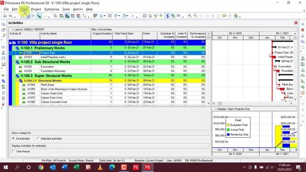The height and width of the screenshot is (172, 306).
Task: Collapse the V-100 Villa project node
Action: pyautogui.click(x=11, y=43)
